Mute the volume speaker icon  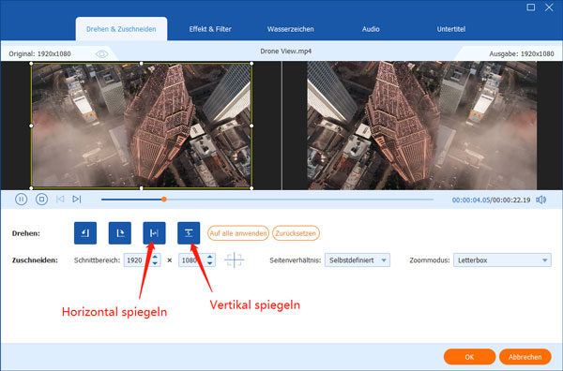[541, 200]
